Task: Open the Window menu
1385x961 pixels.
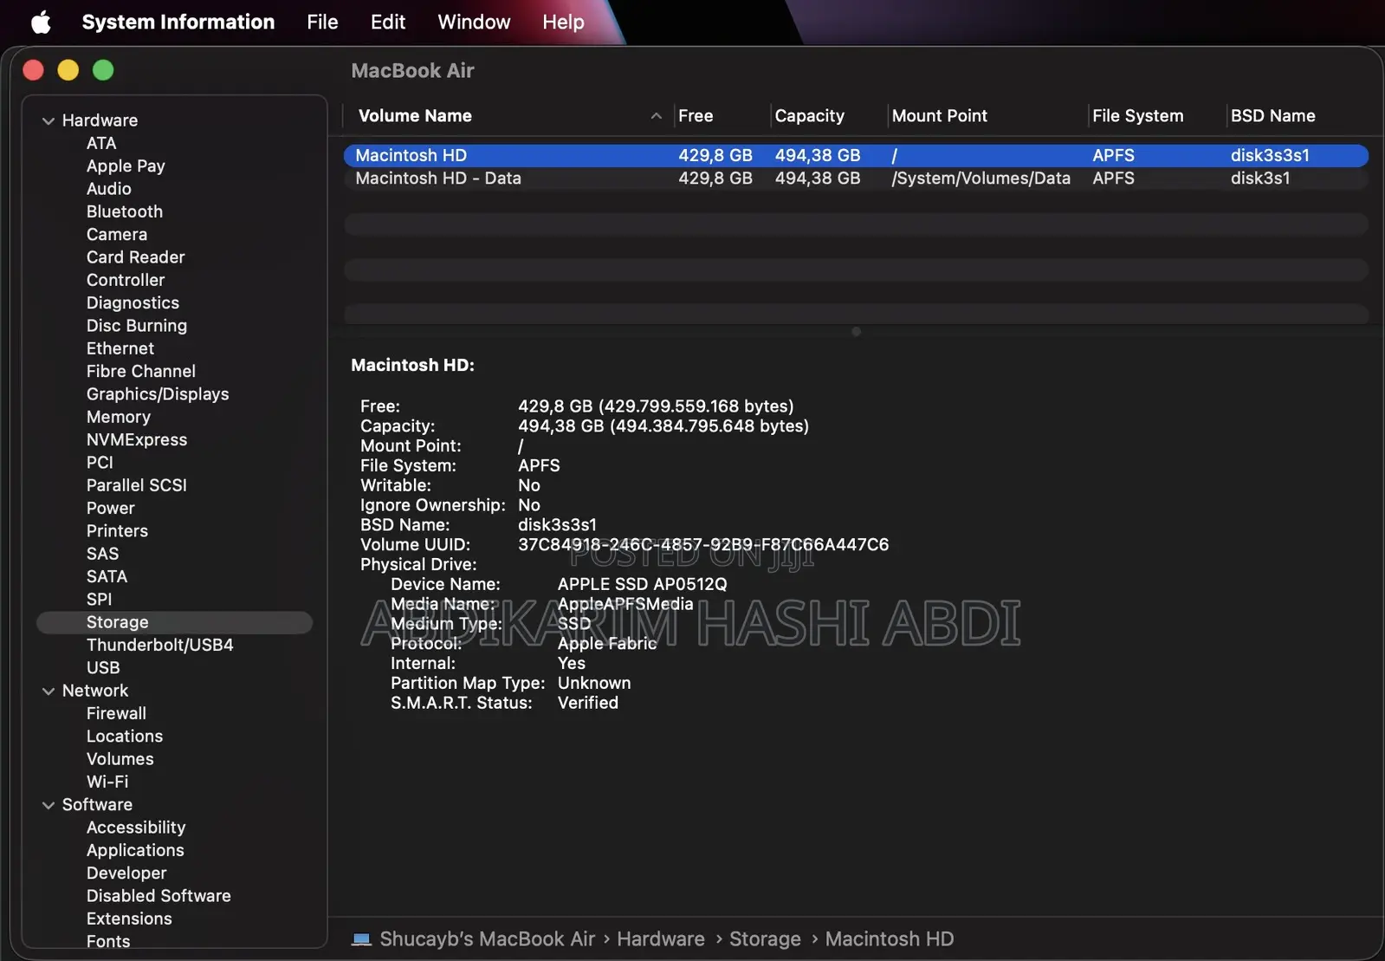Action: (x=474, y=22)
